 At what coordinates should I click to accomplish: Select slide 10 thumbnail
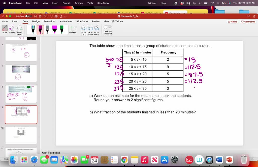click(21, 135)
